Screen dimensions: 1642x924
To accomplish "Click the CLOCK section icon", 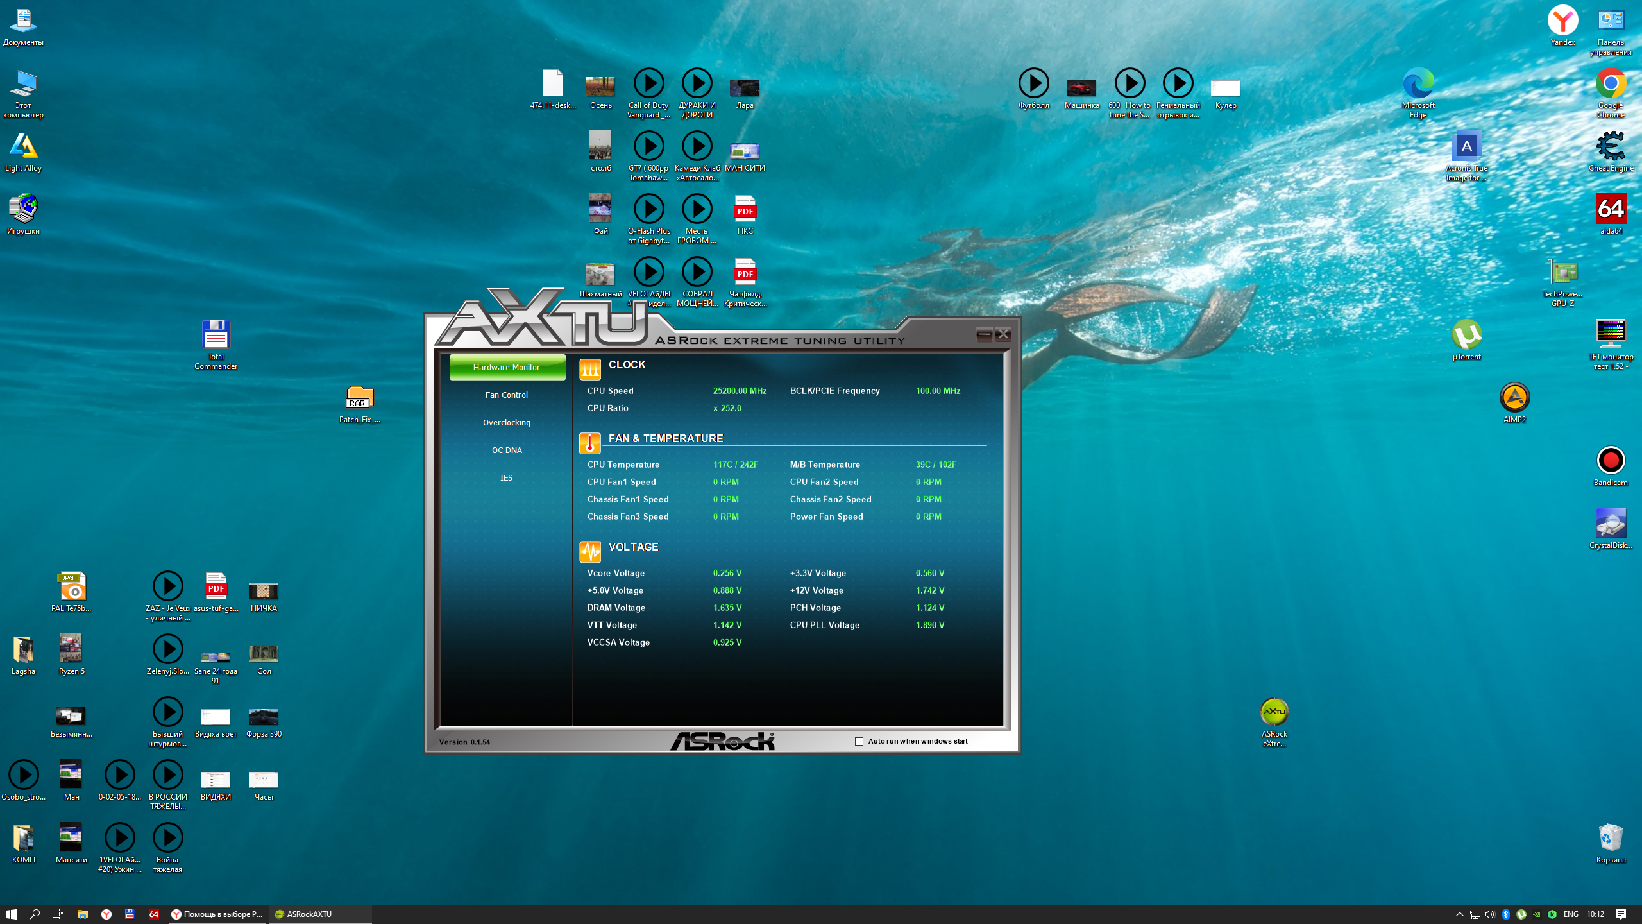I will [x=589, y=368].
